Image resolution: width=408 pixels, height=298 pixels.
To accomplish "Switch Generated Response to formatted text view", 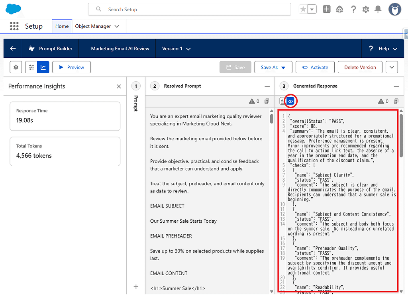I will coord(282,101).
